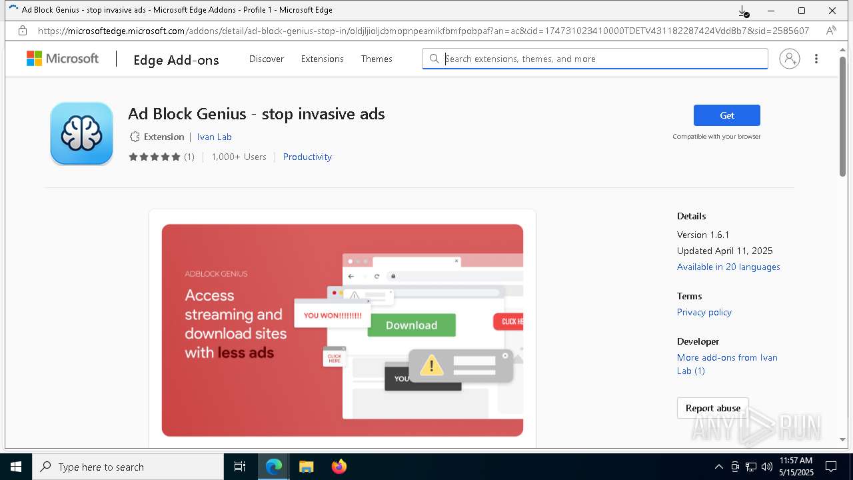Image resolution: width=853 pixels, height=480 pixels.
Task: Open the Productivity category link
Action: click(x=307, y=157)
